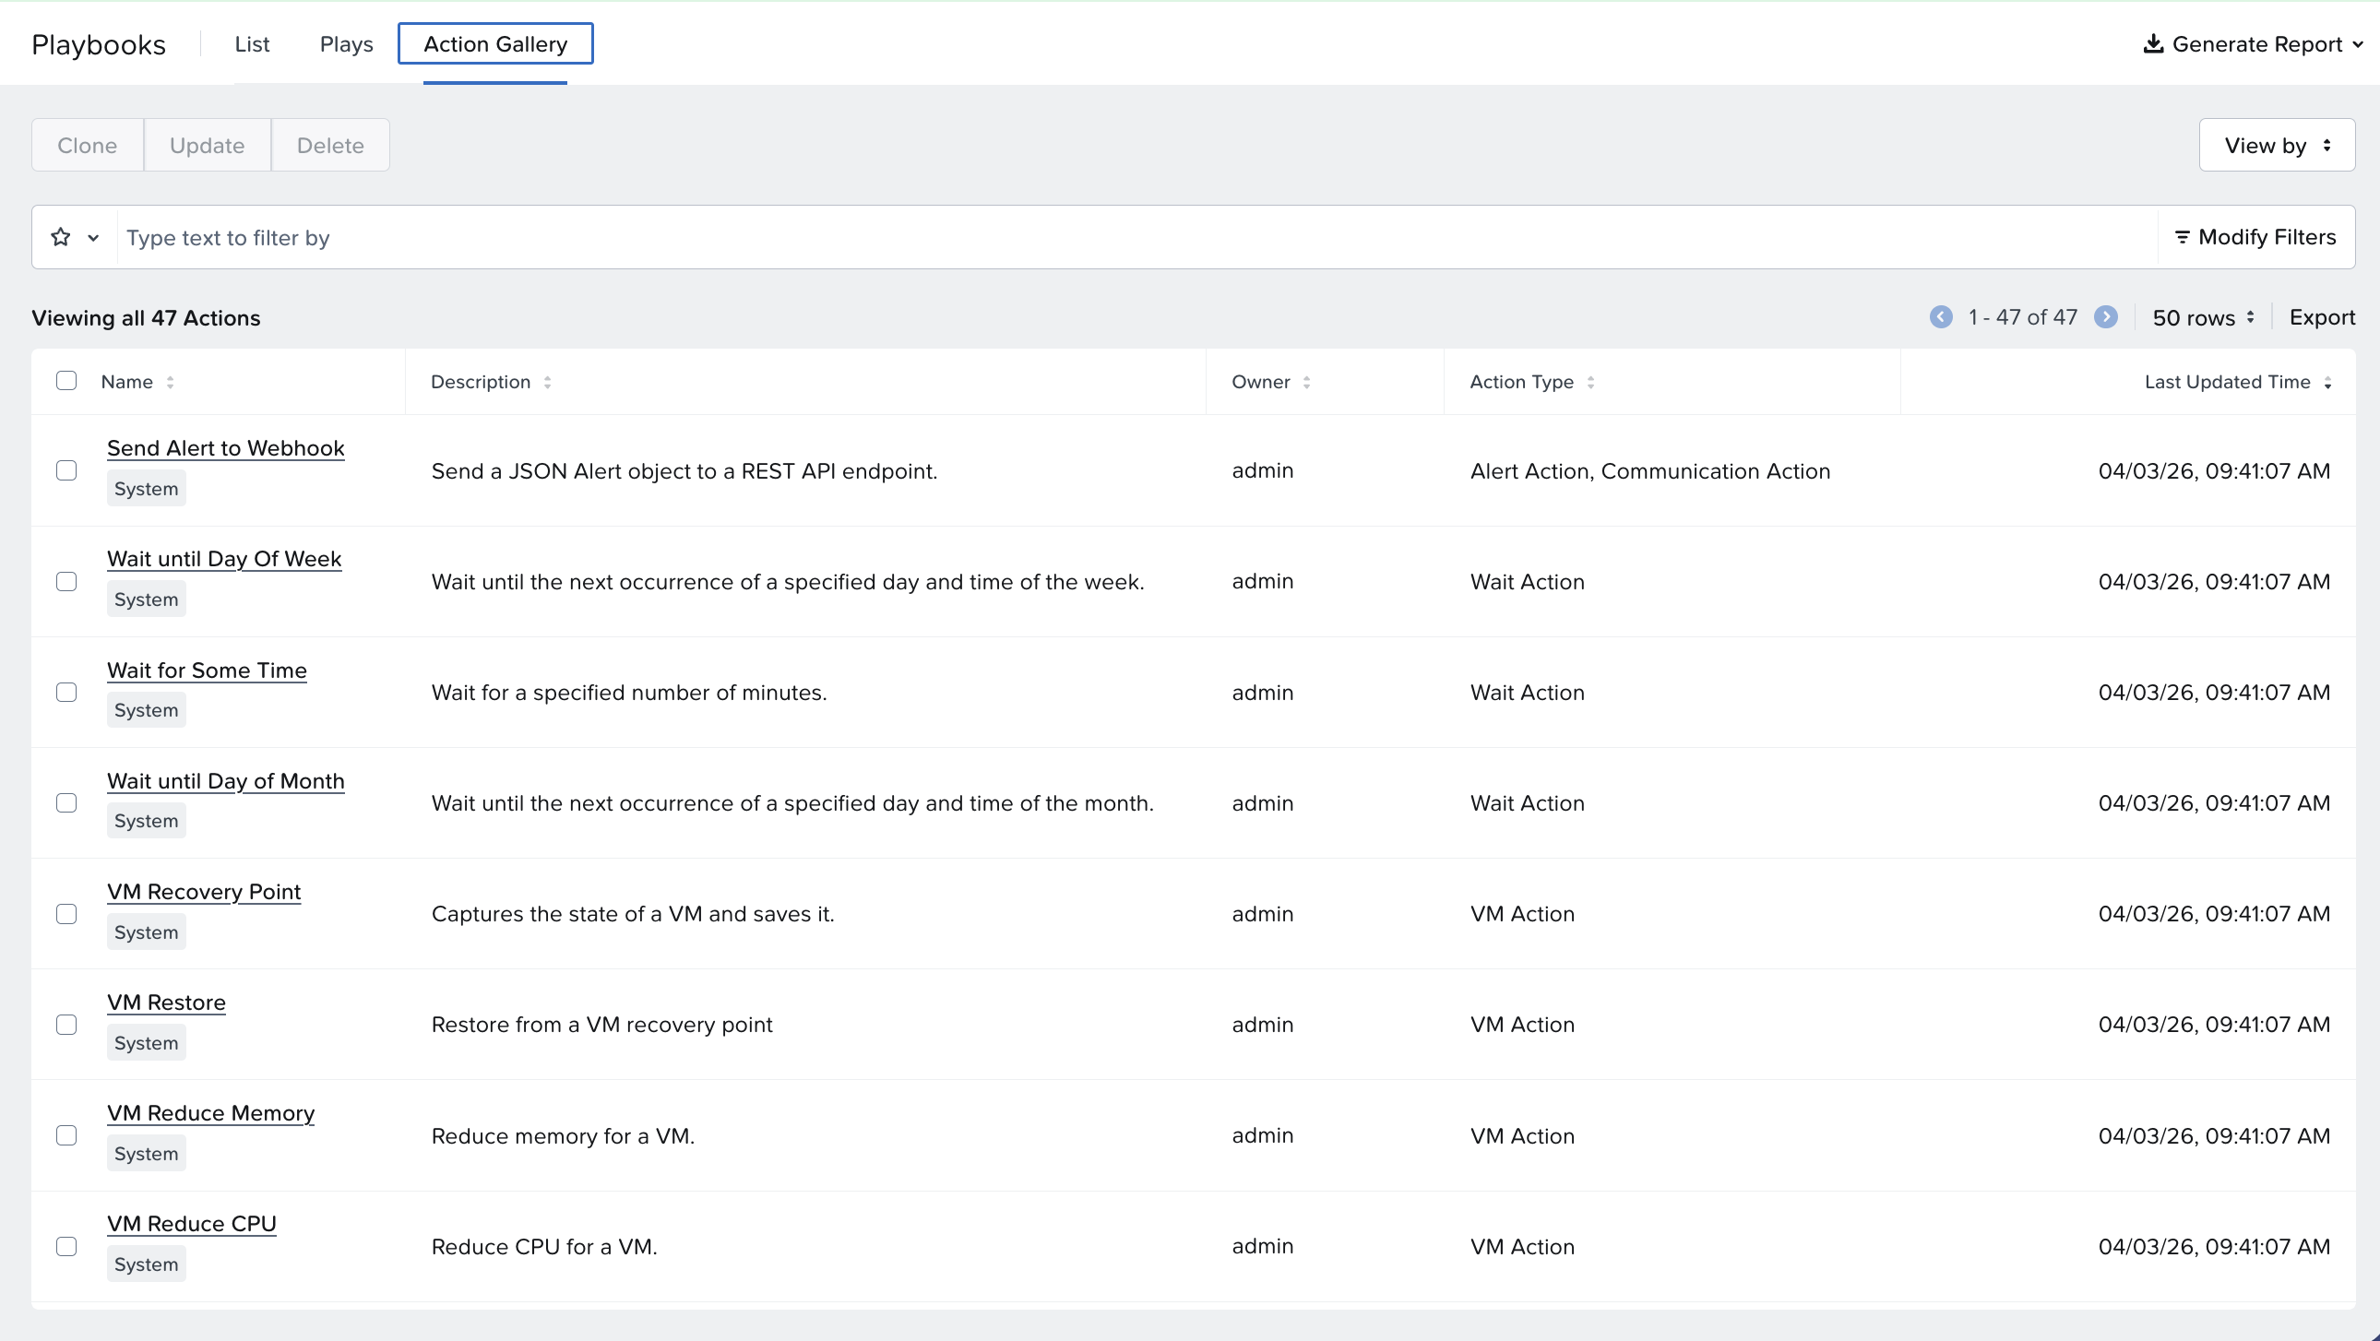This screenshot has height=1341, width=2380.
Task: Select Action Gallery tab
Action: (x=495, y=44)
